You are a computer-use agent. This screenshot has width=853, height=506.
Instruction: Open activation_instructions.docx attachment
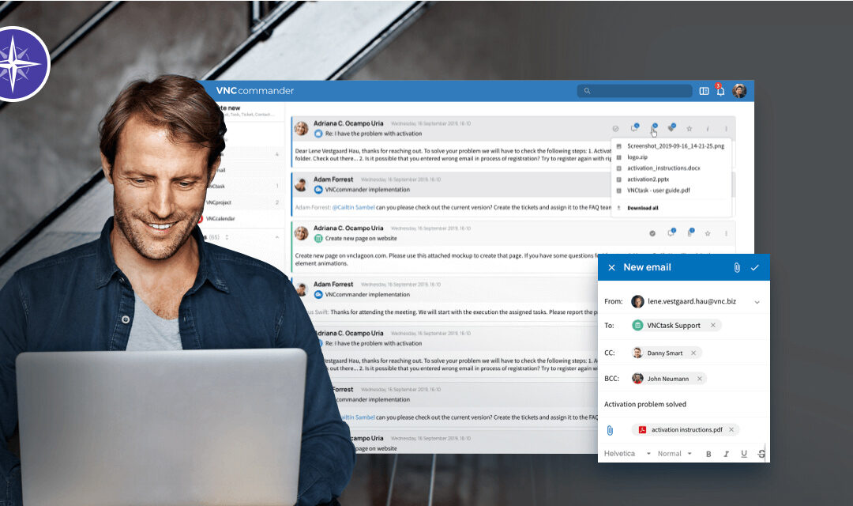point(663,168)
